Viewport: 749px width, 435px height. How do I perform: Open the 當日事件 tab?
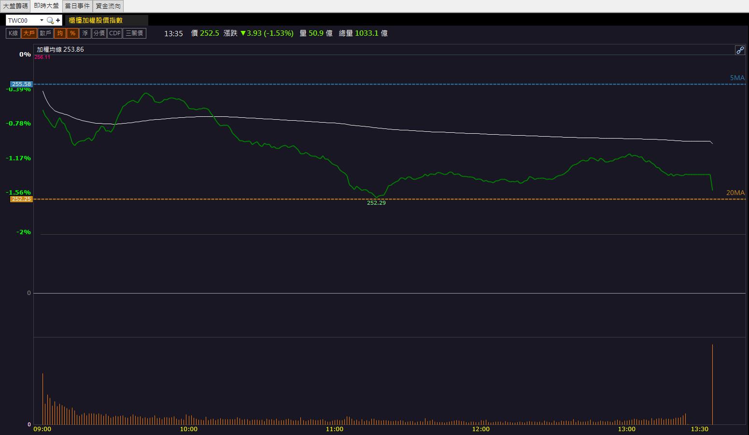77,6
